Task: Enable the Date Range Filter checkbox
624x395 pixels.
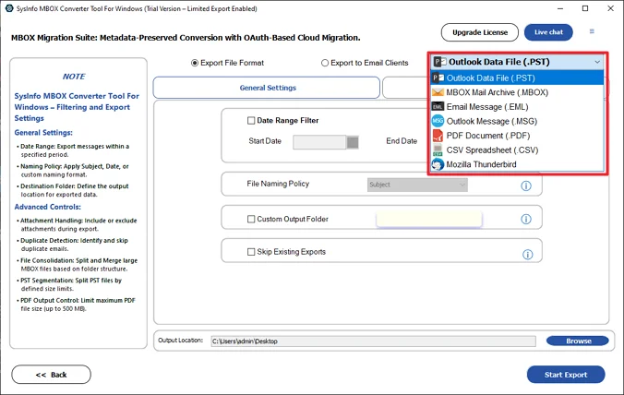Action: pyautogui.click(x=251, y=121)
